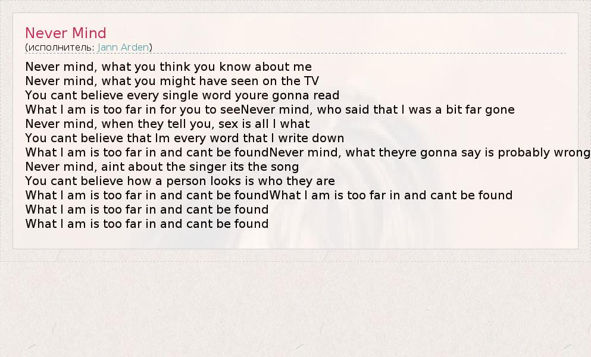
Task: Select the line 'aint about the singer its the song'
Action: (x=162, y=167)
